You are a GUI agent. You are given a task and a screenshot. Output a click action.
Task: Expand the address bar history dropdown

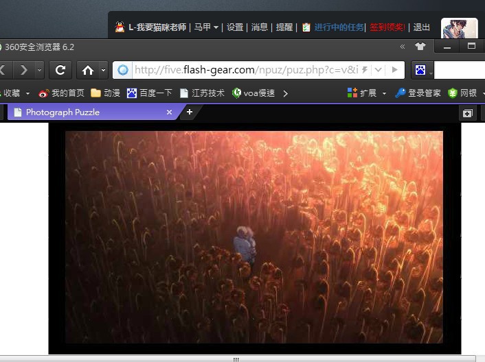pos(378,70)
